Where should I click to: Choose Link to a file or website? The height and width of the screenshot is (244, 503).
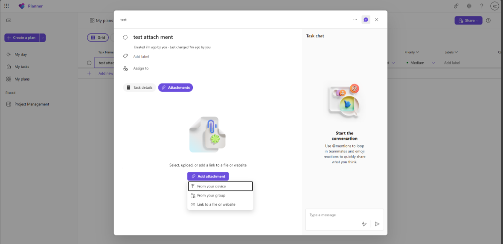pyautogui.click(x=221, y=205)
